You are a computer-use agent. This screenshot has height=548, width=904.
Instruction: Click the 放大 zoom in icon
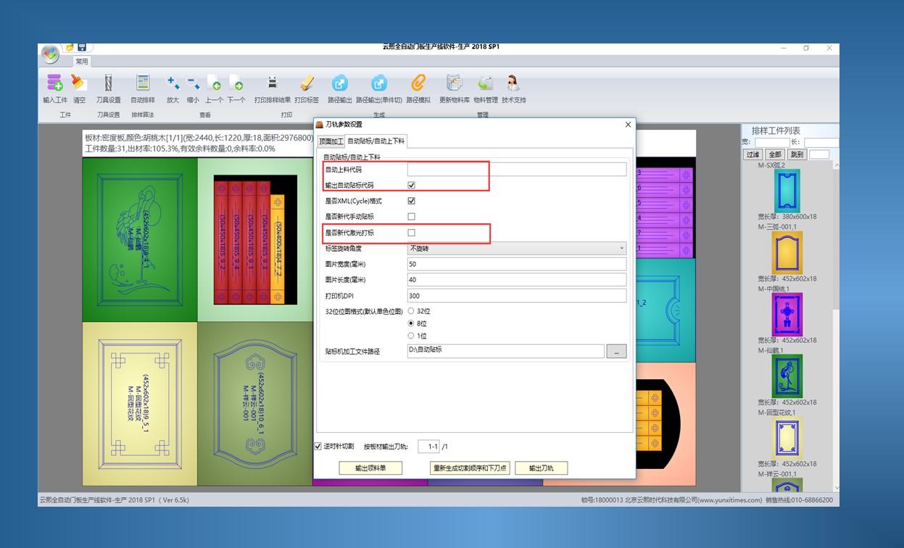pyautogui.click(x=173, y=83)
